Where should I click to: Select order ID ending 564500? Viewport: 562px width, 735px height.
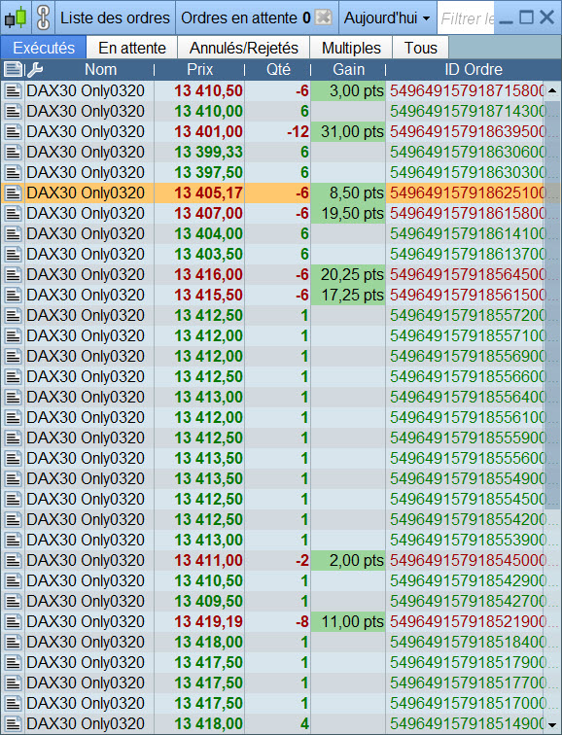468,274
